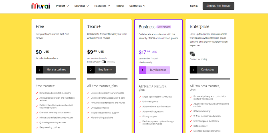Click Privacy control for rooms and murals
The image size is (268, 133).
coord(108,103)
